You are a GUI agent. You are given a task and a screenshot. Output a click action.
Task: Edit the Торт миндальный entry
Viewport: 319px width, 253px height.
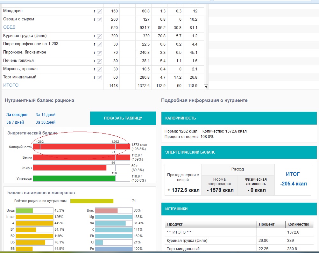coord(99,78)
